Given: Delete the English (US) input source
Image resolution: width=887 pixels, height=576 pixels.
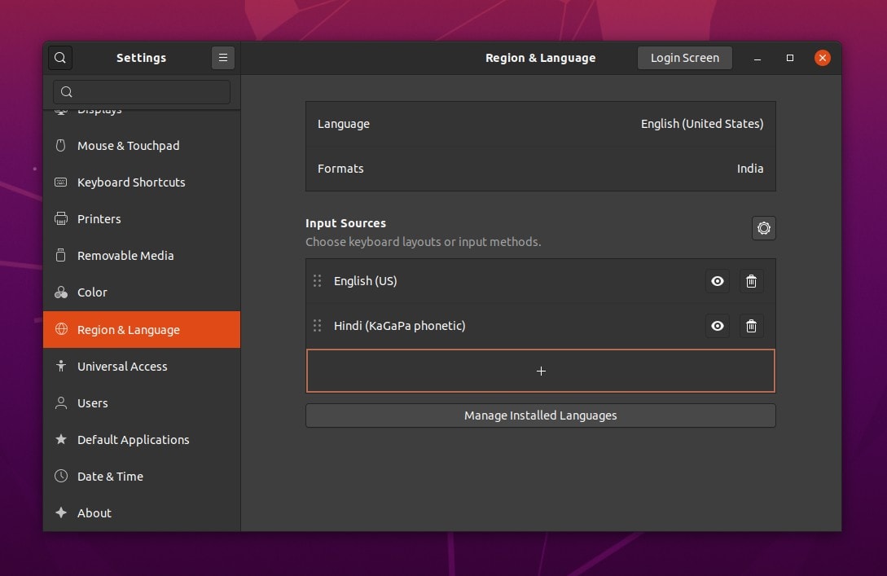Looking at the screenshot, I should click(x=751, y=281).
